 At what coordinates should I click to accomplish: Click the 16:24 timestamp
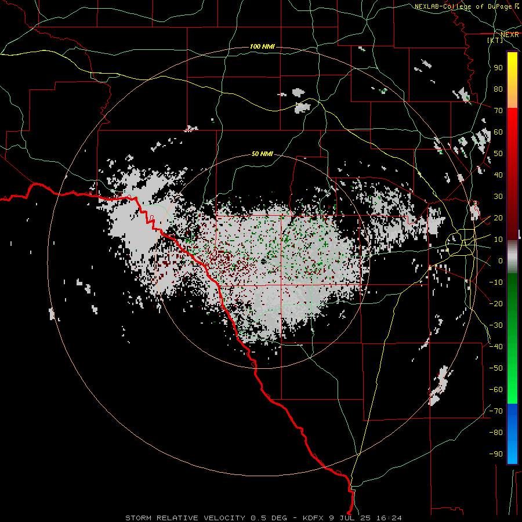coord(389,518)
